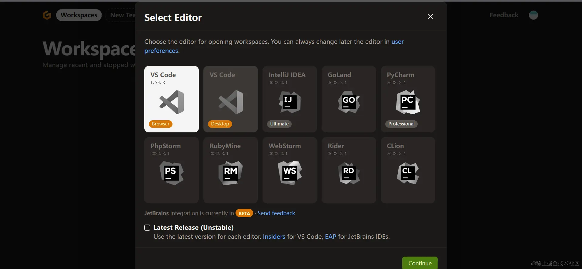Click the PhpStorm card title
This screenshot has width=582, height=269.
[166, 146]
